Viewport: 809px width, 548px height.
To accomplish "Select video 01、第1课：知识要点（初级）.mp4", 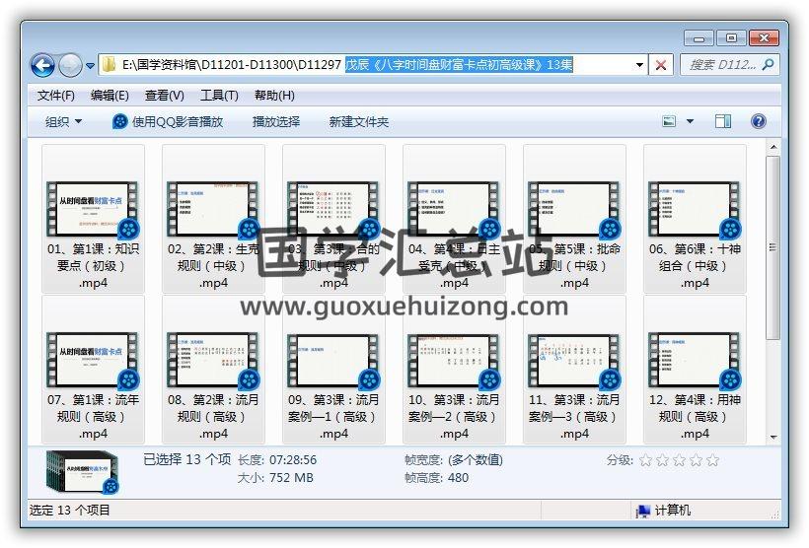I will click(93, 219).
